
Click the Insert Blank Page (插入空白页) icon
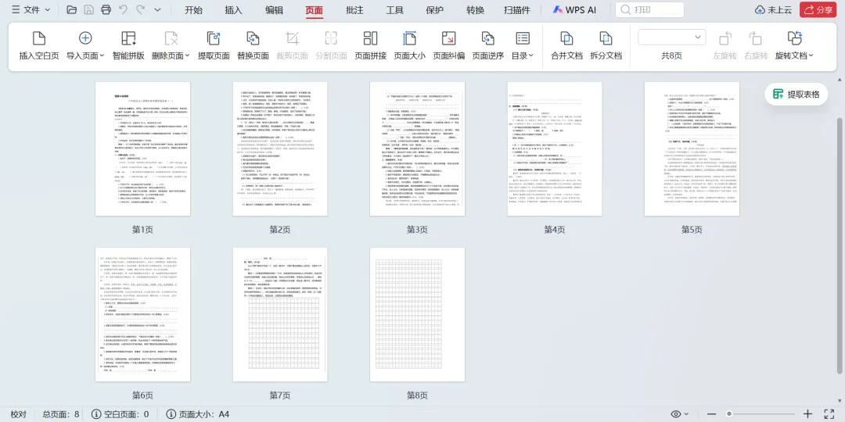pyautogui.click(x=39, y=38)
